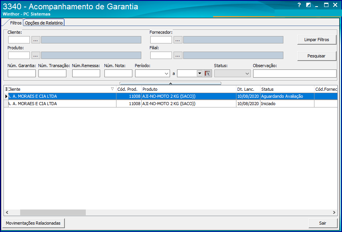Click the Núm. Garantia input field
Viewport: 342px width, 232px height.
(22, 73)
